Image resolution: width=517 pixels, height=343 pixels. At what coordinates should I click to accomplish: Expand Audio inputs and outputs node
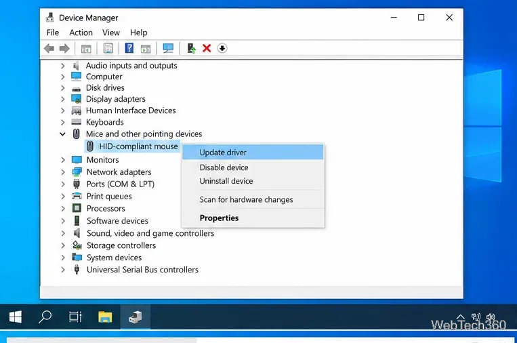click(62, 66)
